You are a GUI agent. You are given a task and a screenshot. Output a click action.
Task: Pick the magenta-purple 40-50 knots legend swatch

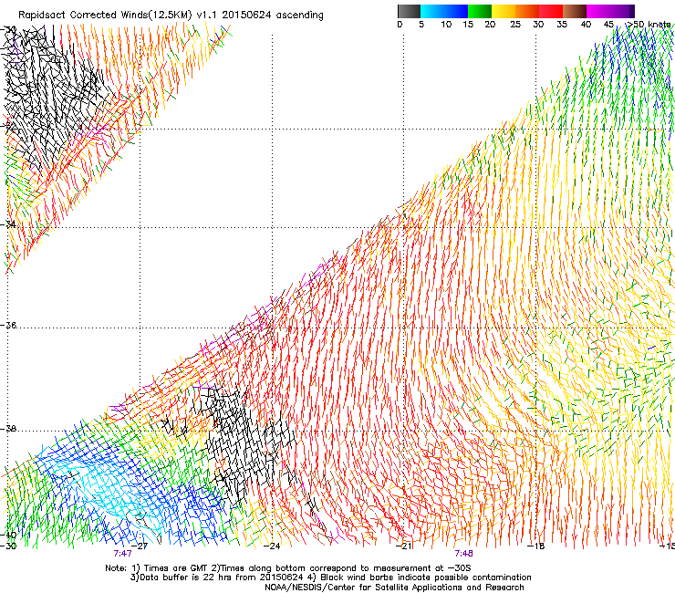(610, 11)
